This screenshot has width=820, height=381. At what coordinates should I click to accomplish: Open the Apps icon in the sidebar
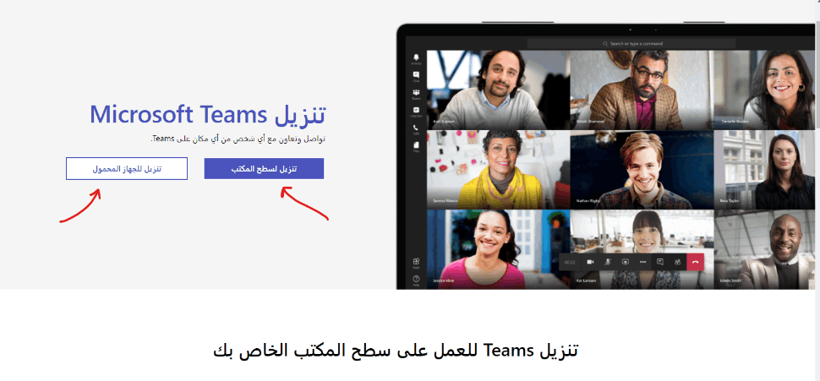coord(416,263)
